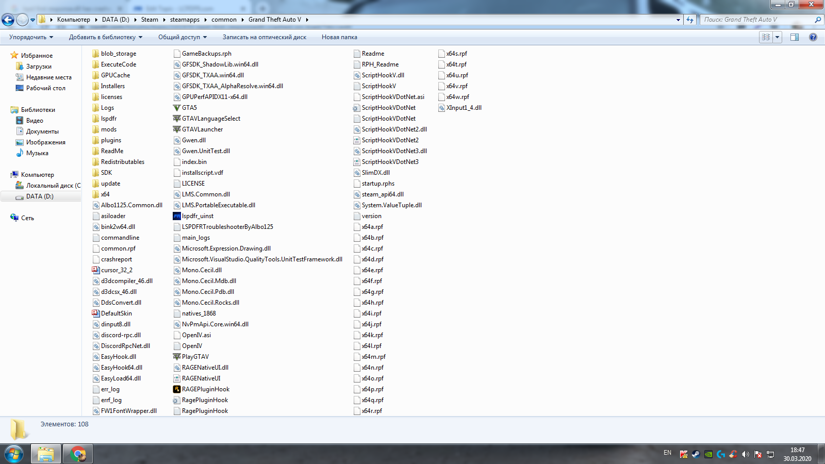Create a folder with Новая папка
825x464 pixels.
coord(339,37)
